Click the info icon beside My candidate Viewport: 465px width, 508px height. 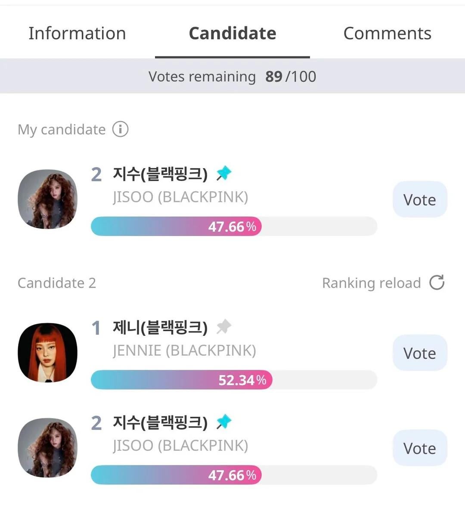click(x=121, y=129)
